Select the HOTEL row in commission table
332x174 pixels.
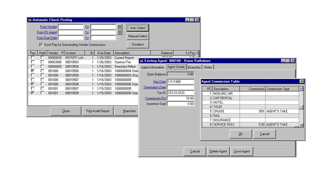[250, 102]
